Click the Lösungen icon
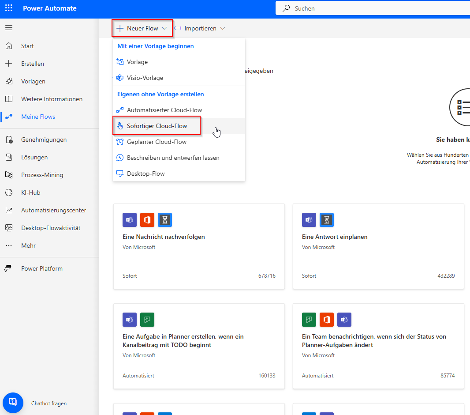This screenshot has height=415, width=470. pyautogui.click(x=9, y=157)
